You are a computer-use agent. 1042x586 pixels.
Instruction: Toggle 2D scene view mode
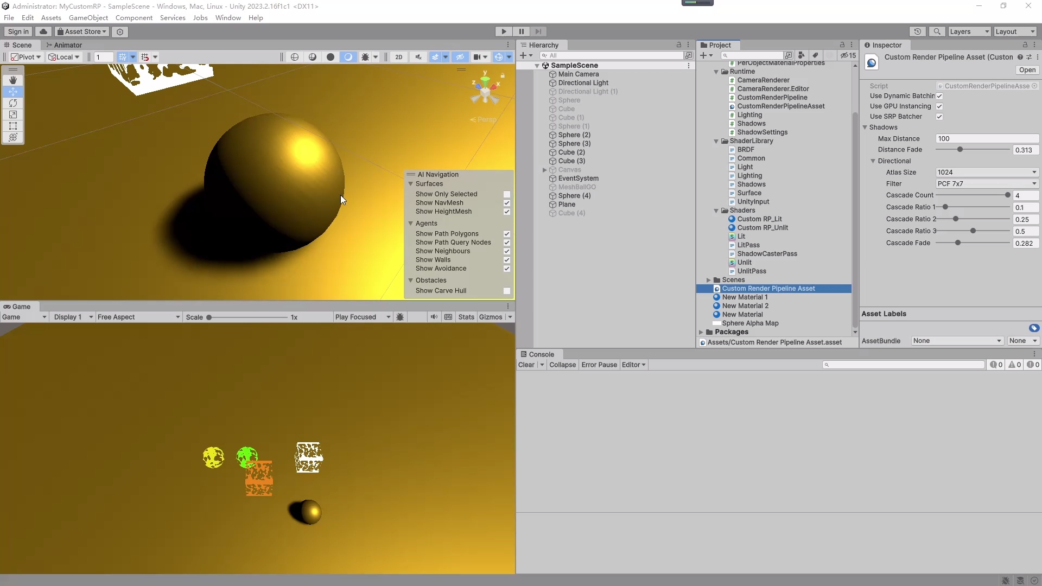point(399,57)
